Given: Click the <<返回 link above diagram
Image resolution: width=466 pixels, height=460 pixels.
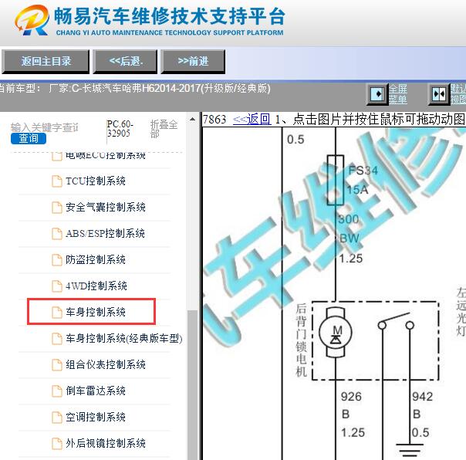Looking at the screenshot, I should click(x=252, y=119).
